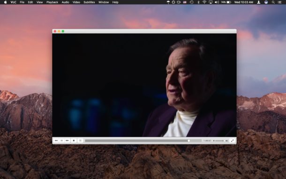The width and height of the screenshot is (286, 179).
Task: Click the playback position slider track
Action: point(143,140)
